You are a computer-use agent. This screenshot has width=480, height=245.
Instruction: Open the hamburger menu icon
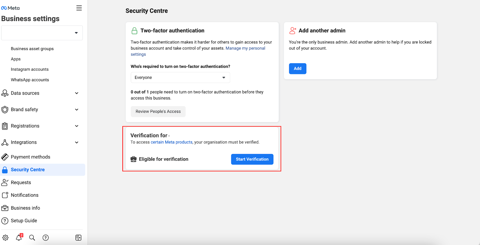tap(79, 8)
